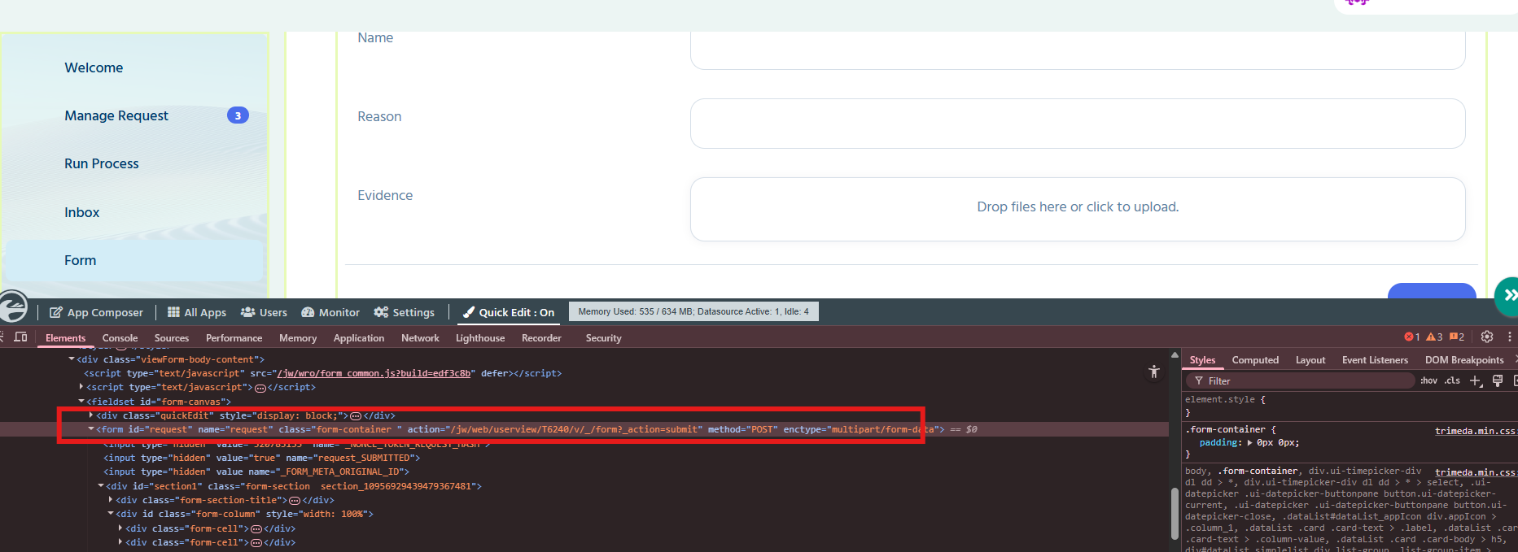Toggle the .cls element classes button
This screenshot has width=1518, height=552.
pos(1452,380)
